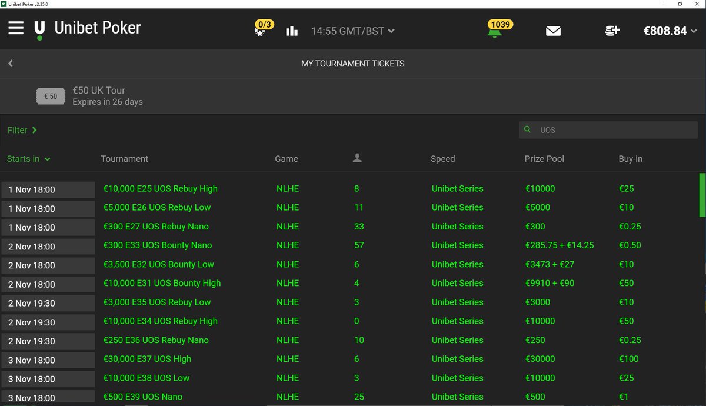Click the Unibet Poker title text
Viewport: 706px width, 406px height.
[x=98, y=28]
